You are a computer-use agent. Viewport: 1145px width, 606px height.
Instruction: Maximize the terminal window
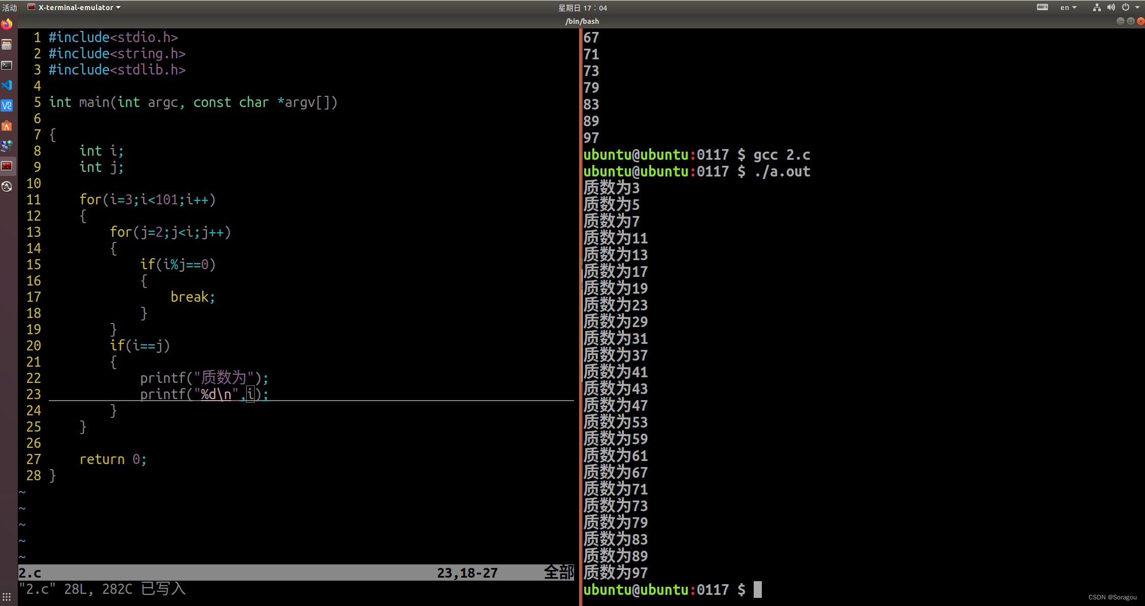(1130, 21)
